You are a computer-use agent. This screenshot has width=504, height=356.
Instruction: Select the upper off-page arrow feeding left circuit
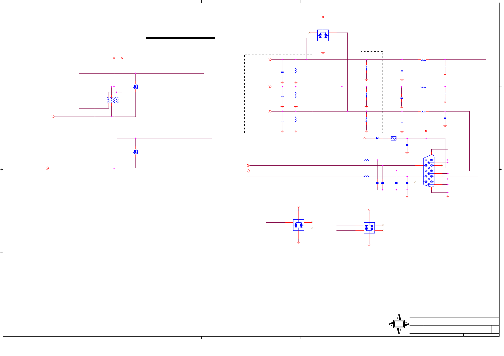(53, 117)
